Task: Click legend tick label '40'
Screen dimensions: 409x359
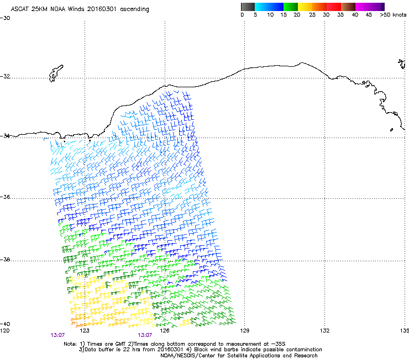Action: [x=355, y=15]
